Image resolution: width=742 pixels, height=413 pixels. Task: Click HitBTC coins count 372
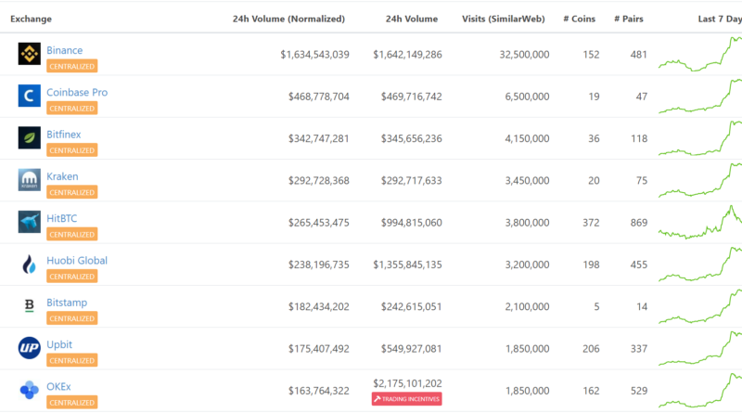[x=591, y=223]
